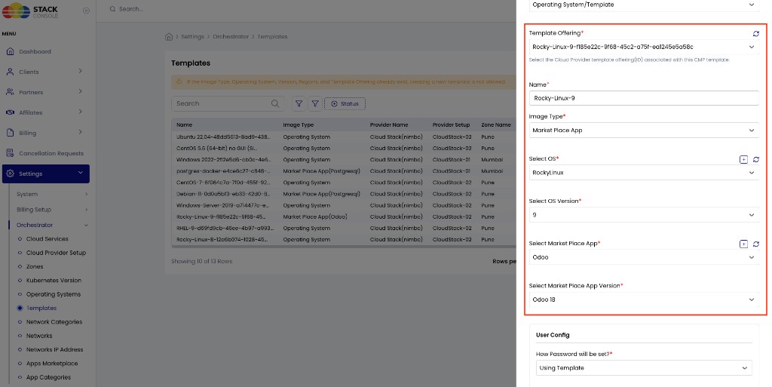Select Templates in the sidebar
The width and height of the screenshot is (772, 387).
[x=41, y=308]
